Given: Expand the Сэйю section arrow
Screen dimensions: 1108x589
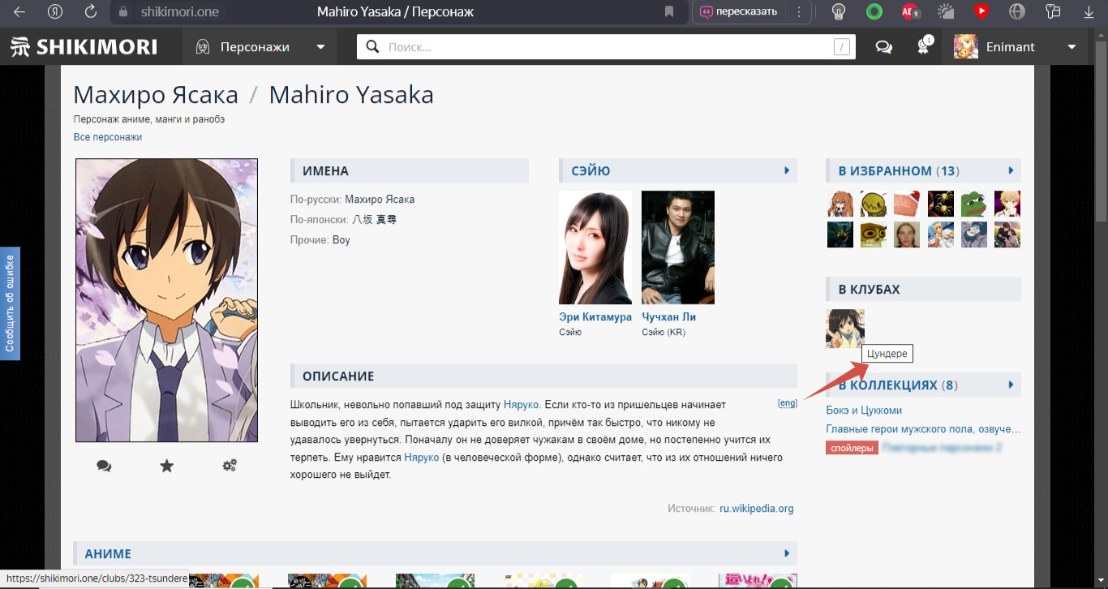Looking at the screenshot, I should (x=787, y=170).
